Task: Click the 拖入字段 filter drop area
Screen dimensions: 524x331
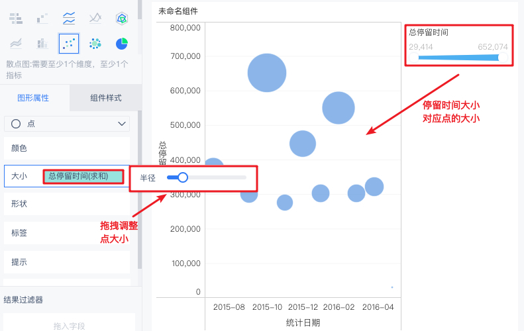Action: (x=69, y=323)
